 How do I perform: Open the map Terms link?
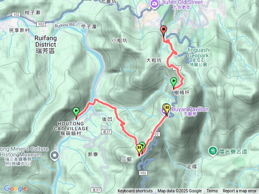212,191
